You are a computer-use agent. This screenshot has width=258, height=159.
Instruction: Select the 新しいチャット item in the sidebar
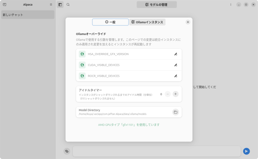coord(28,15)
